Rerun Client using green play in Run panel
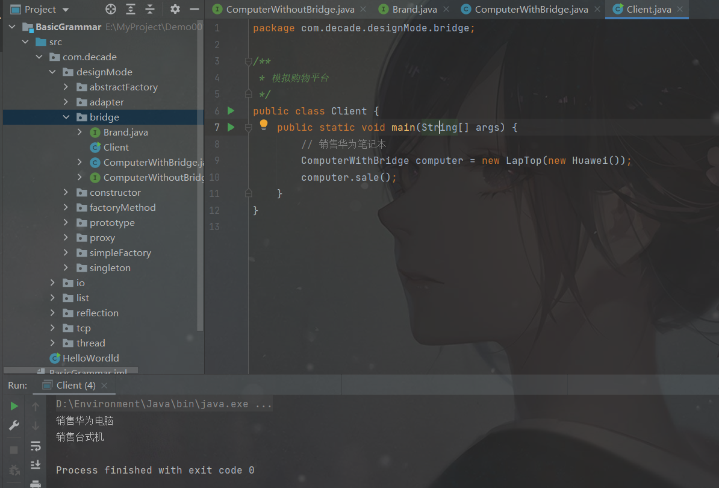The width and height of the screenshot is (719, 488). pyautogui.click(x=14, y=406)
